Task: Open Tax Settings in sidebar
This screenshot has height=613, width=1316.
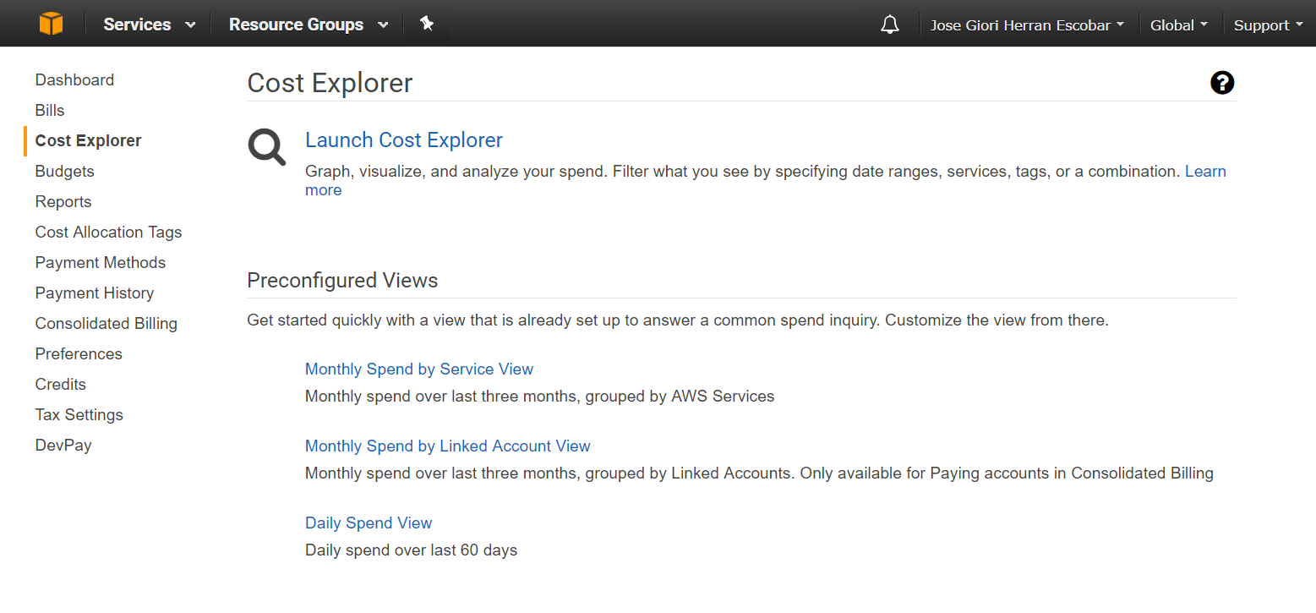Action: tap(79, 415)
